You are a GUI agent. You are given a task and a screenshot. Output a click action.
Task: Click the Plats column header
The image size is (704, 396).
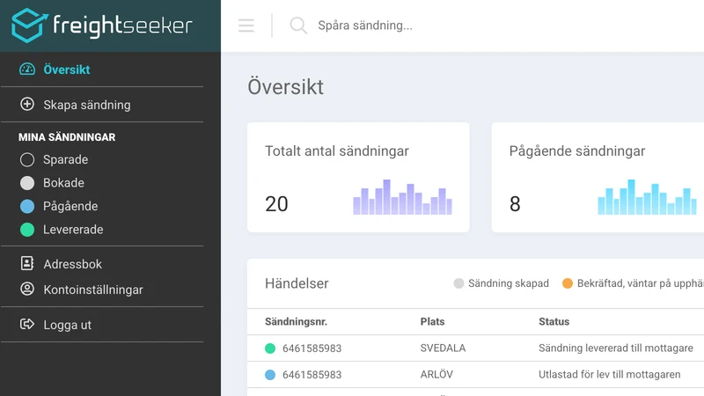(432, 321)
